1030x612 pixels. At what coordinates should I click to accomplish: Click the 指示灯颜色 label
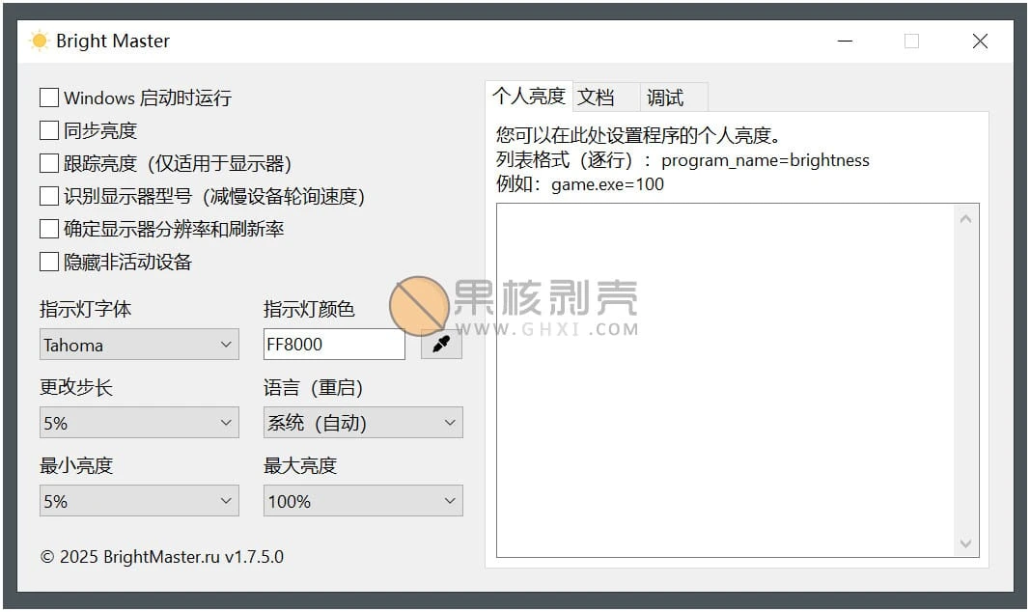coord(309,309)
